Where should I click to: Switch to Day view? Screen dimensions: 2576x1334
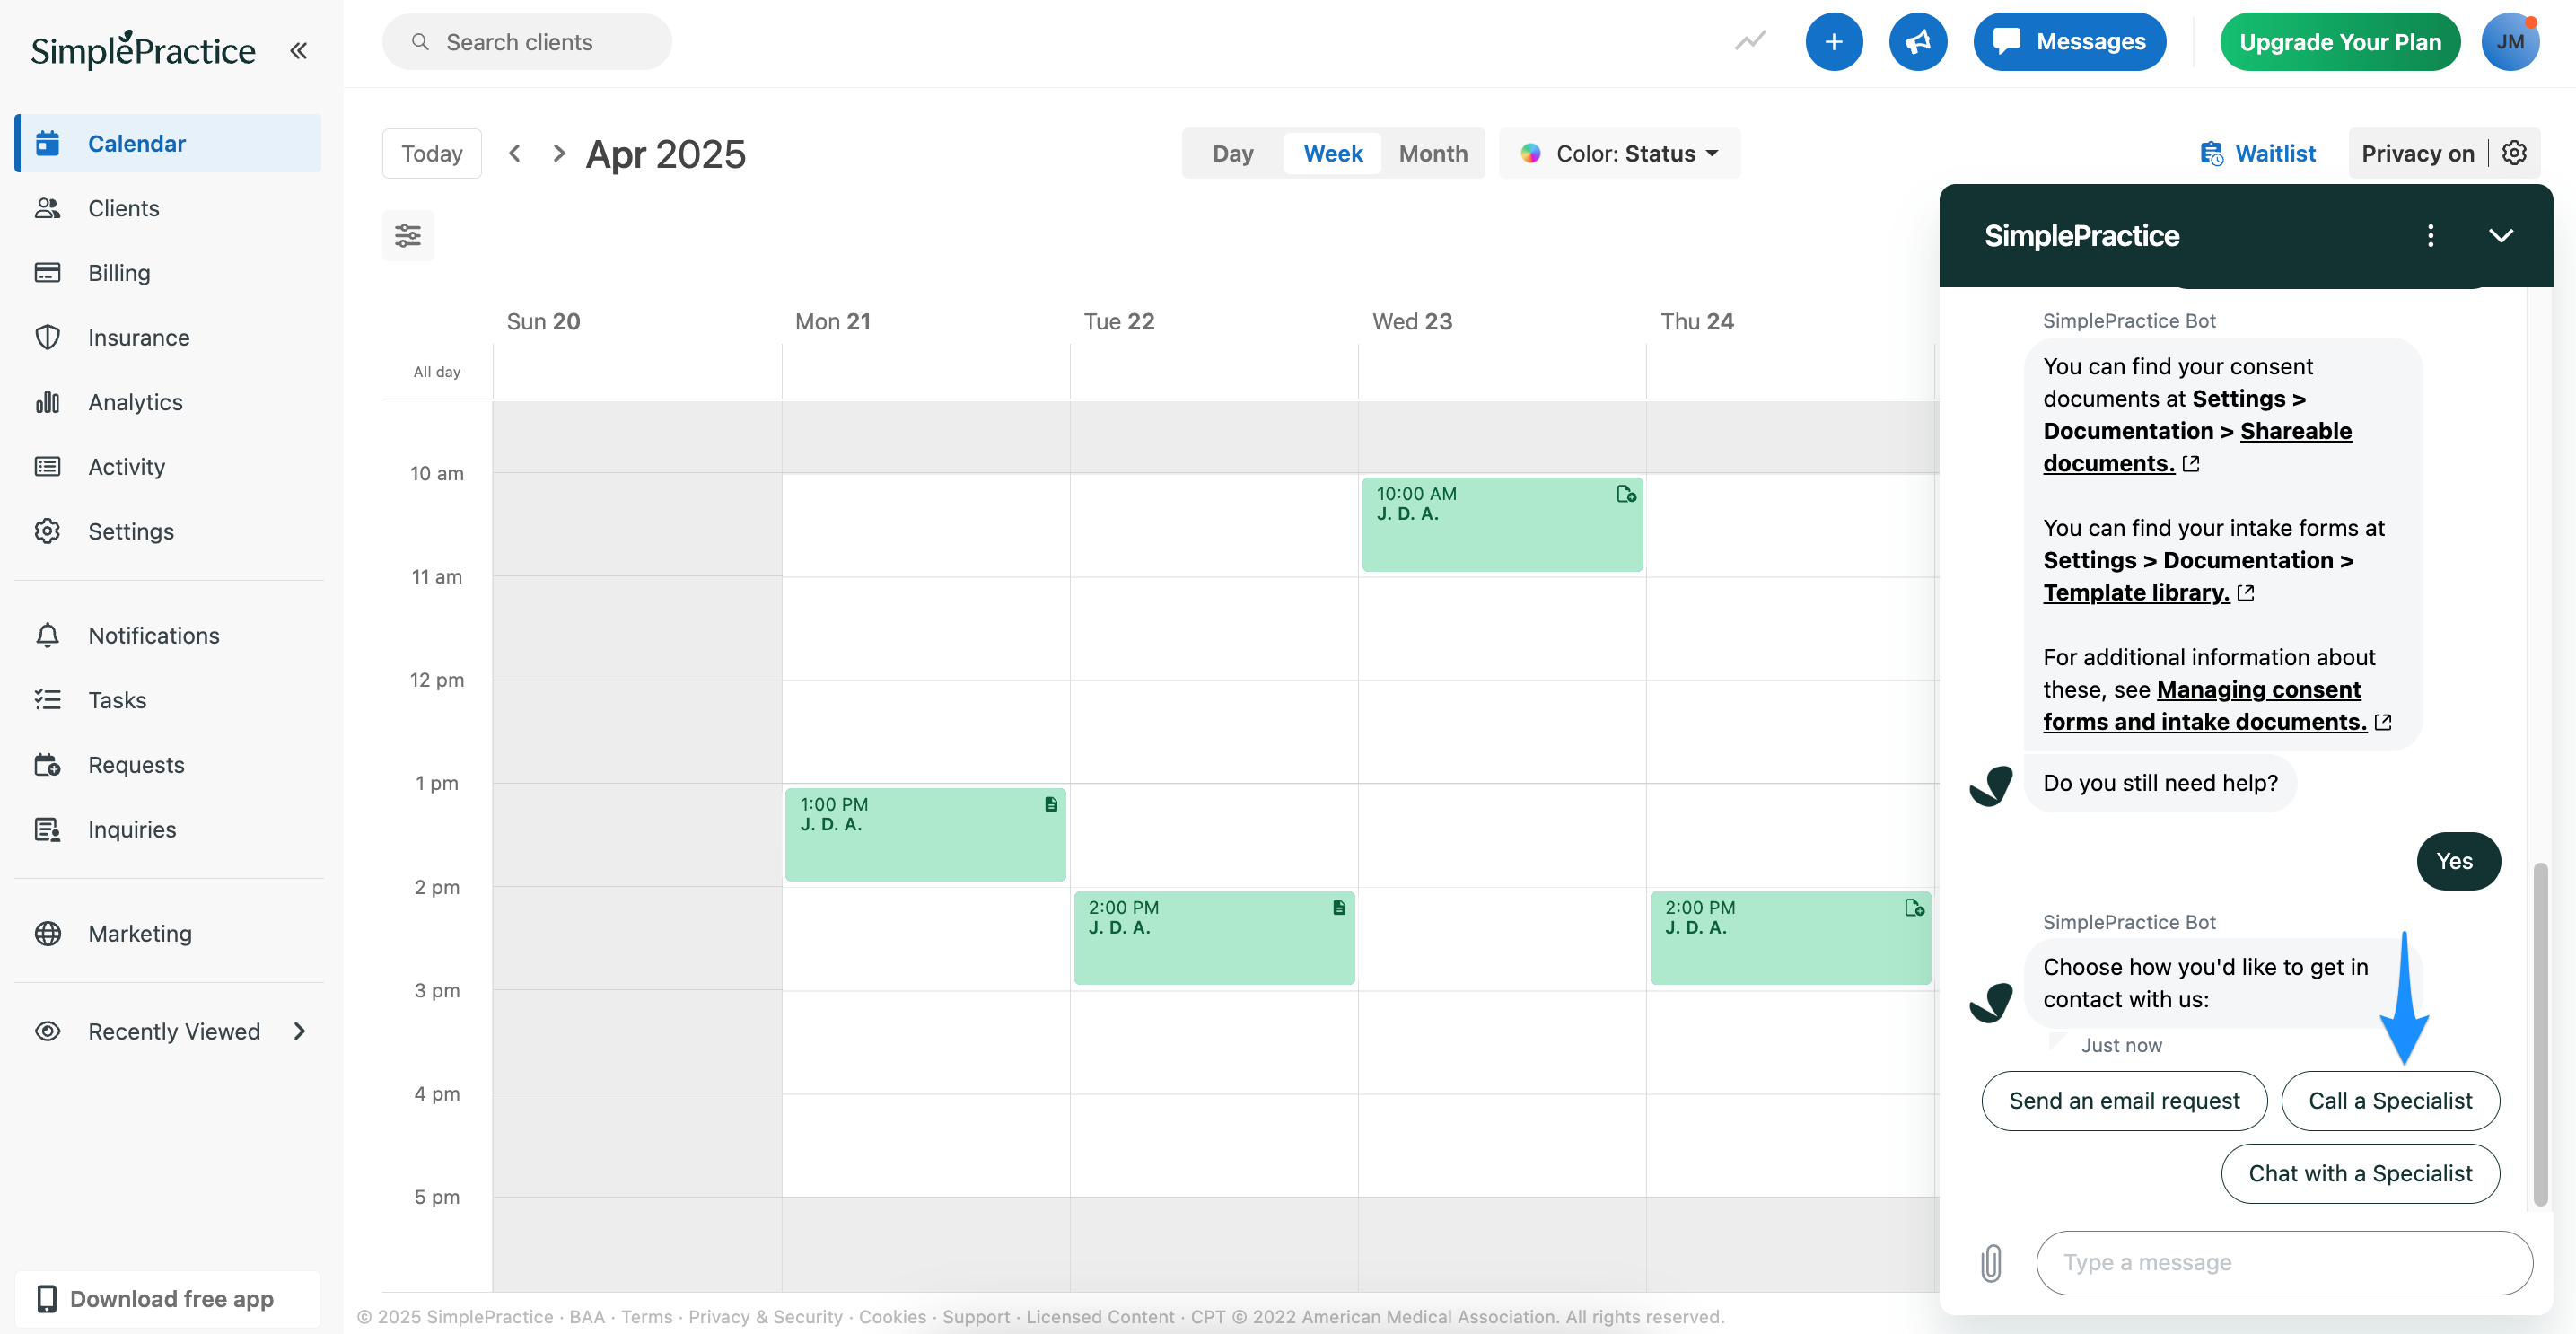coord(1232,153)
